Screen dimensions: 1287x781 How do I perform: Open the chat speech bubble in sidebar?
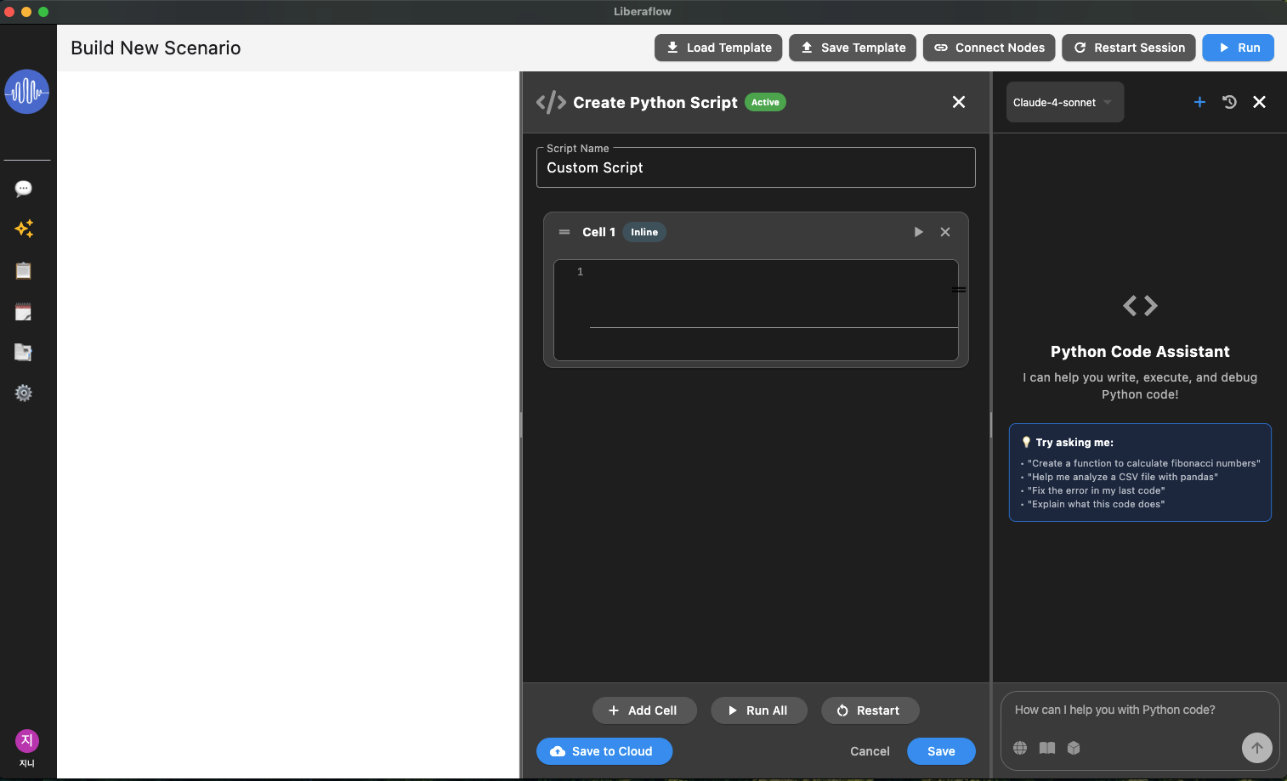point(24,189)
